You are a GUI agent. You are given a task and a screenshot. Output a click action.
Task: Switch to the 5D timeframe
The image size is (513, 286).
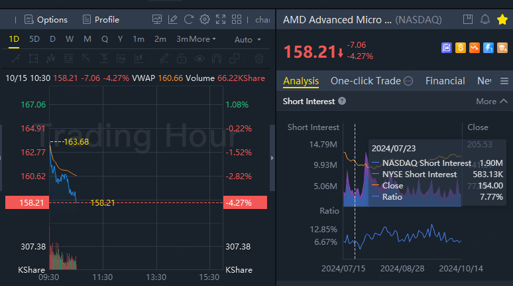(34, 39)
